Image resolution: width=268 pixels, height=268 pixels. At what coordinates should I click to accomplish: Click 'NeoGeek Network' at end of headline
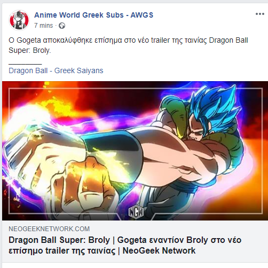159,251
